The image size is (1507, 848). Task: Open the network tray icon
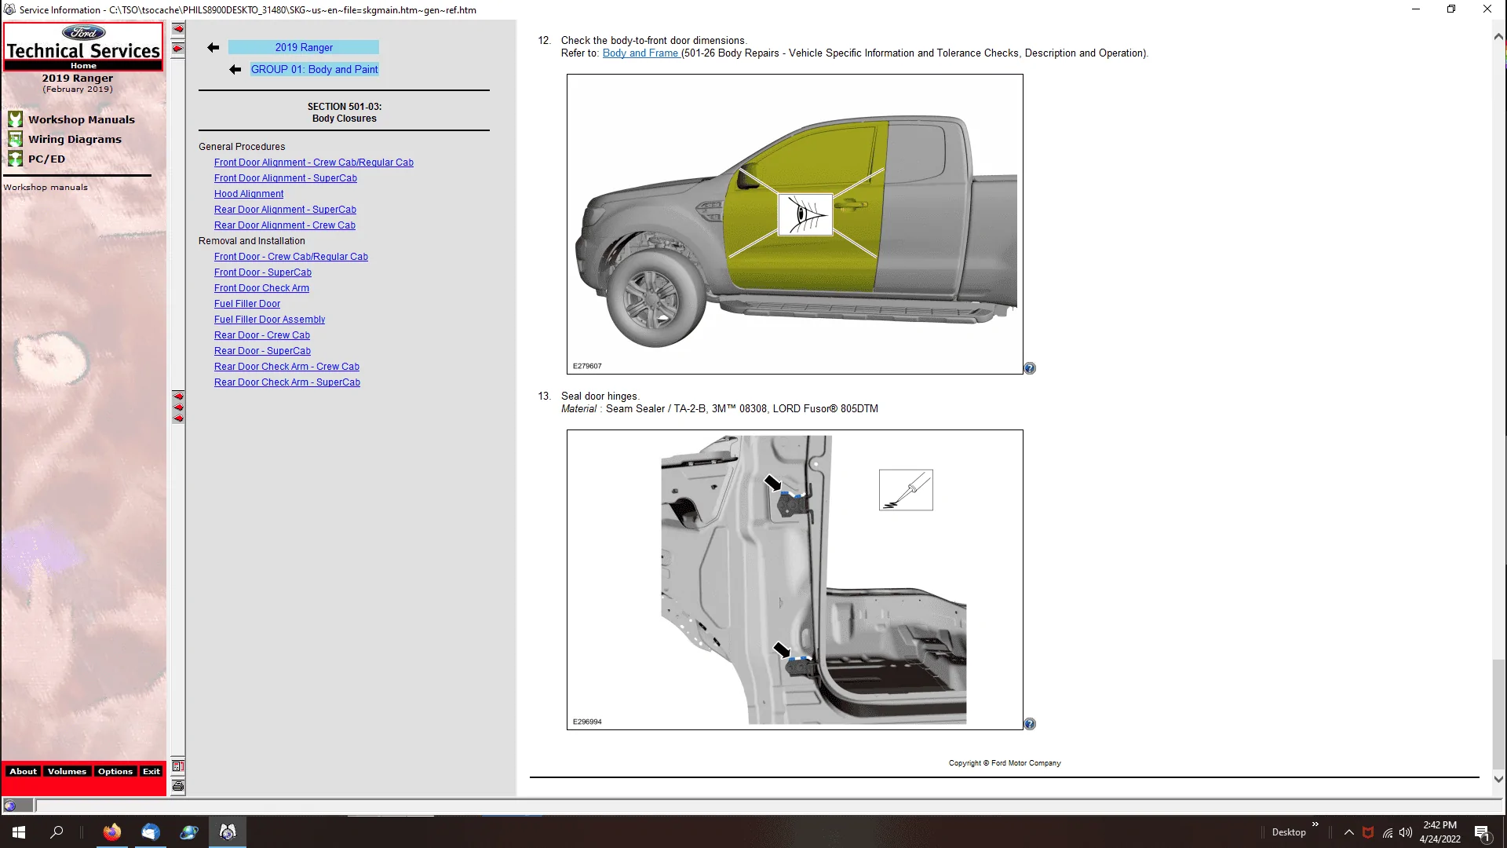[1388, 832]
